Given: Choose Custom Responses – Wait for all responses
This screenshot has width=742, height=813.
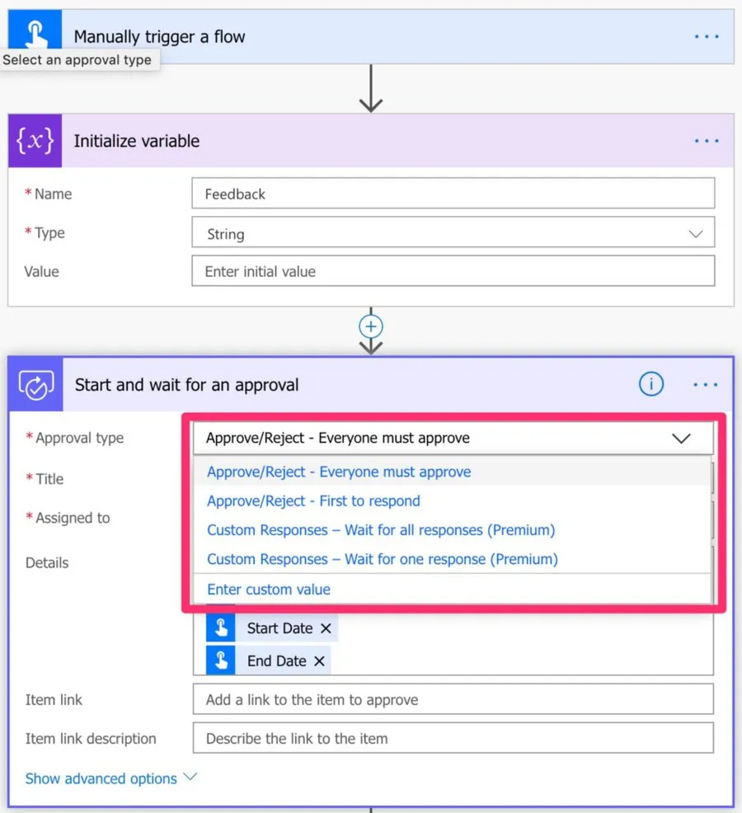Looking at the screenshot, I should [x=381, y=530].
